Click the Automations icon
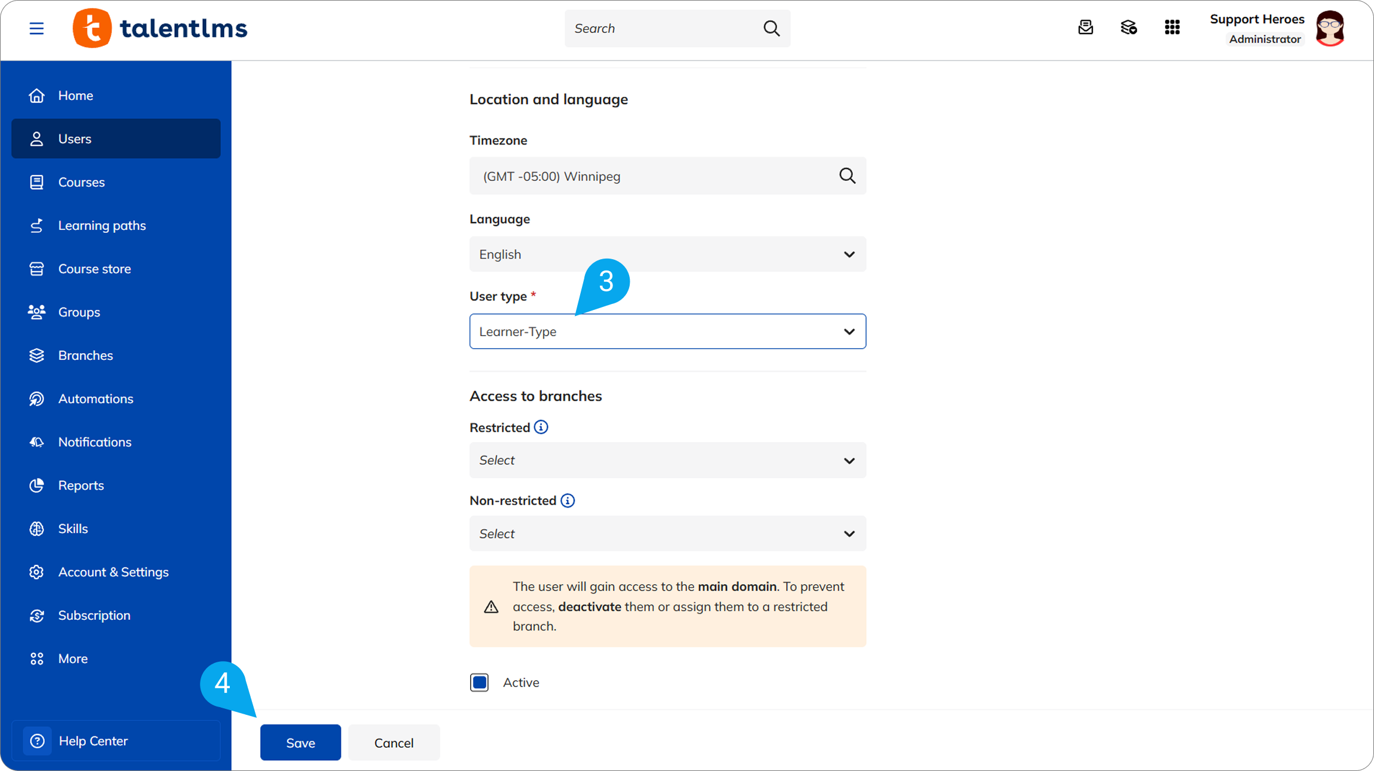 pyautogui.click(x=36, y=399)
